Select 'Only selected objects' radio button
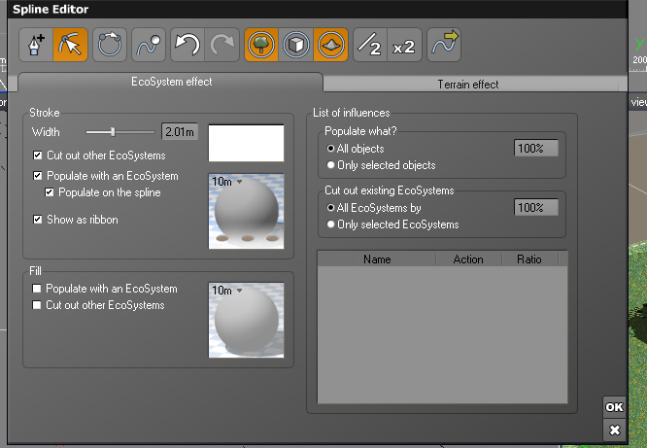The height and width of the screenshot is (448, 647). coord(330,165)
